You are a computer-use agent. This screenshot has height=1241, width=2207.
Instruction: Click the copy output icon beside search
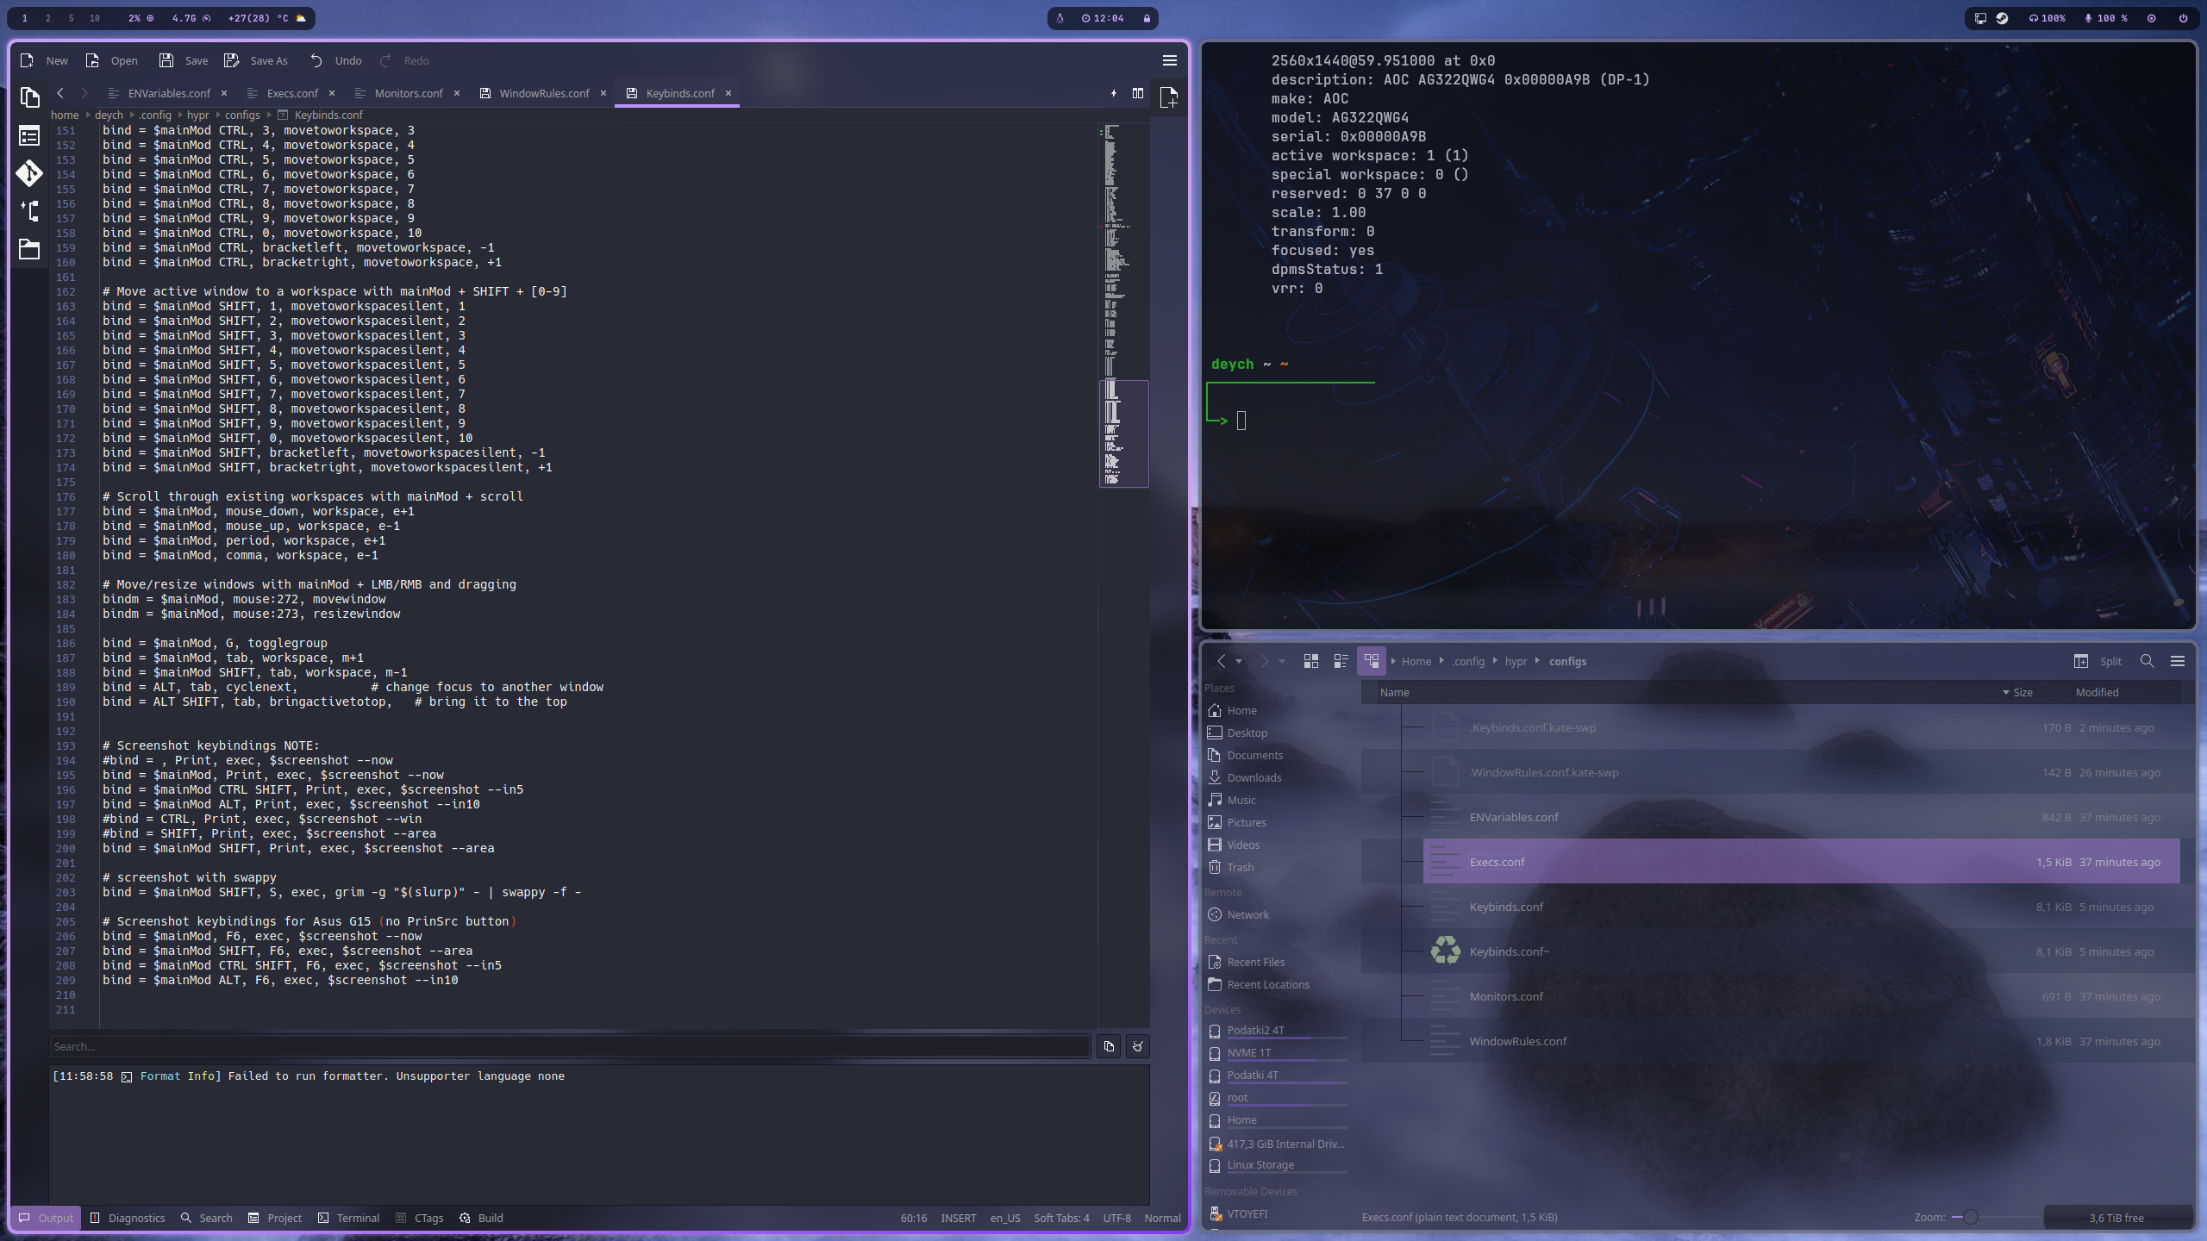(x=1109, y=1046)
